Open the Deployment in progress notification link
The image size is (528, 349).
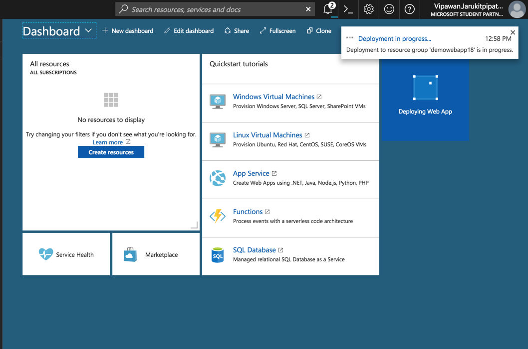tap(394, 39)
